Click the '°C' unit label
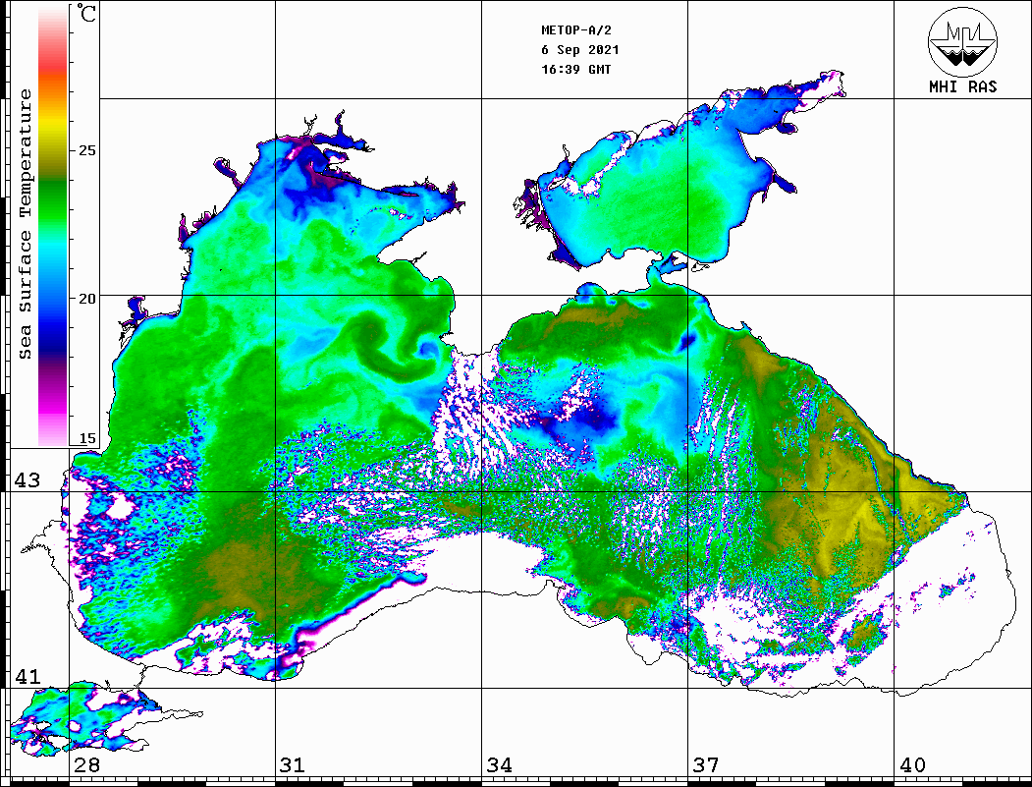This screenshot has width=1032, height=787. click(x=86, y=13)
